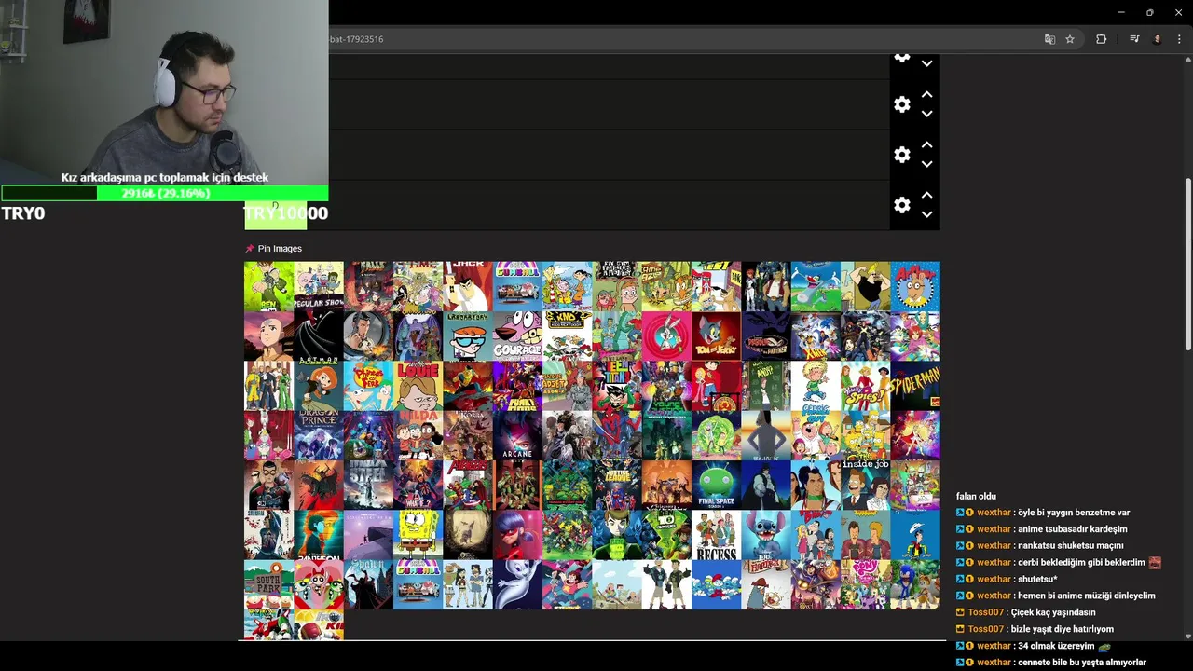Select the Ed, Edd n Eddy thumbnail
Screen dimensions: 1193x671
568,286
